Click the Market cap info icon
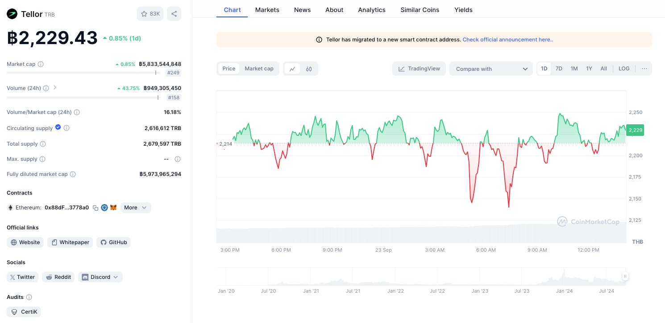This screenshot has height=323, width=665. tap(41, 64)
